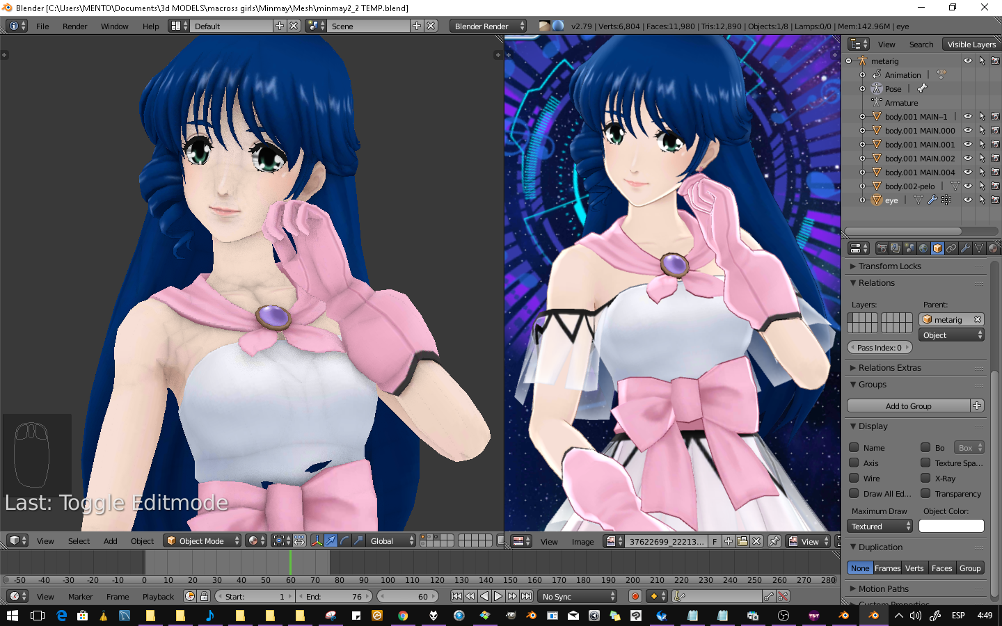Open Google Chrome from the taskbar
Screen dimensions: 1002x626
(402, 615)
